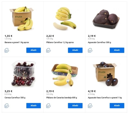
Task: View the avocado tray product image
Action: point(106,19)
